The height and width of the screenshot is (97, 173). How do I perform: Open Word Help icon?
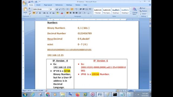point(150,5)
